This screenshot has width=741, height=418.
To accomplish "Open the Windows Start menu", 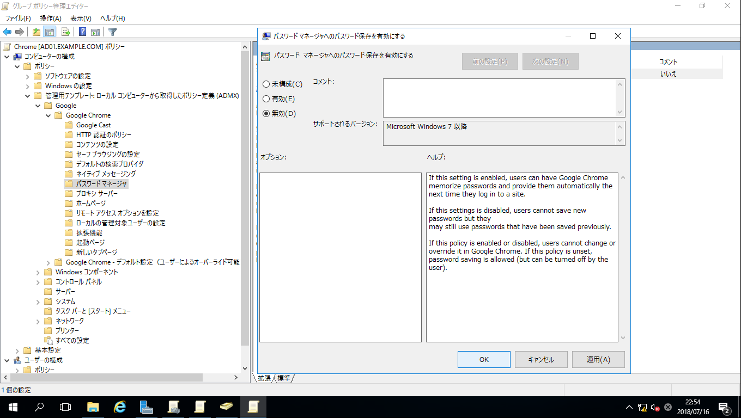I will point(12,407).
